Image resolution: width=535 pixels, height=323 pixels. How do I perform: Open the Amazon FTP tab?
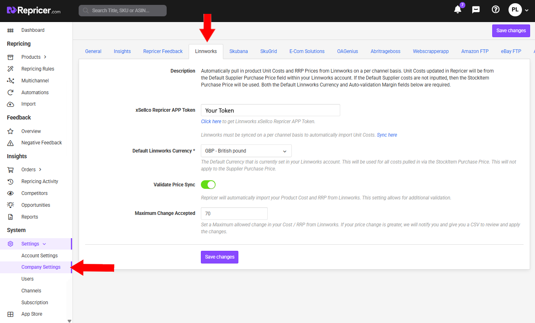pyautogui.click(x=475, y=51)
